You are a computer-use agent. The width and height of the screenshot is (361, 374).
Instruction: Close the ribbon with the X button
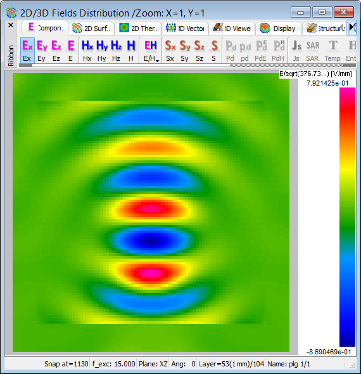tap(11, 25)
